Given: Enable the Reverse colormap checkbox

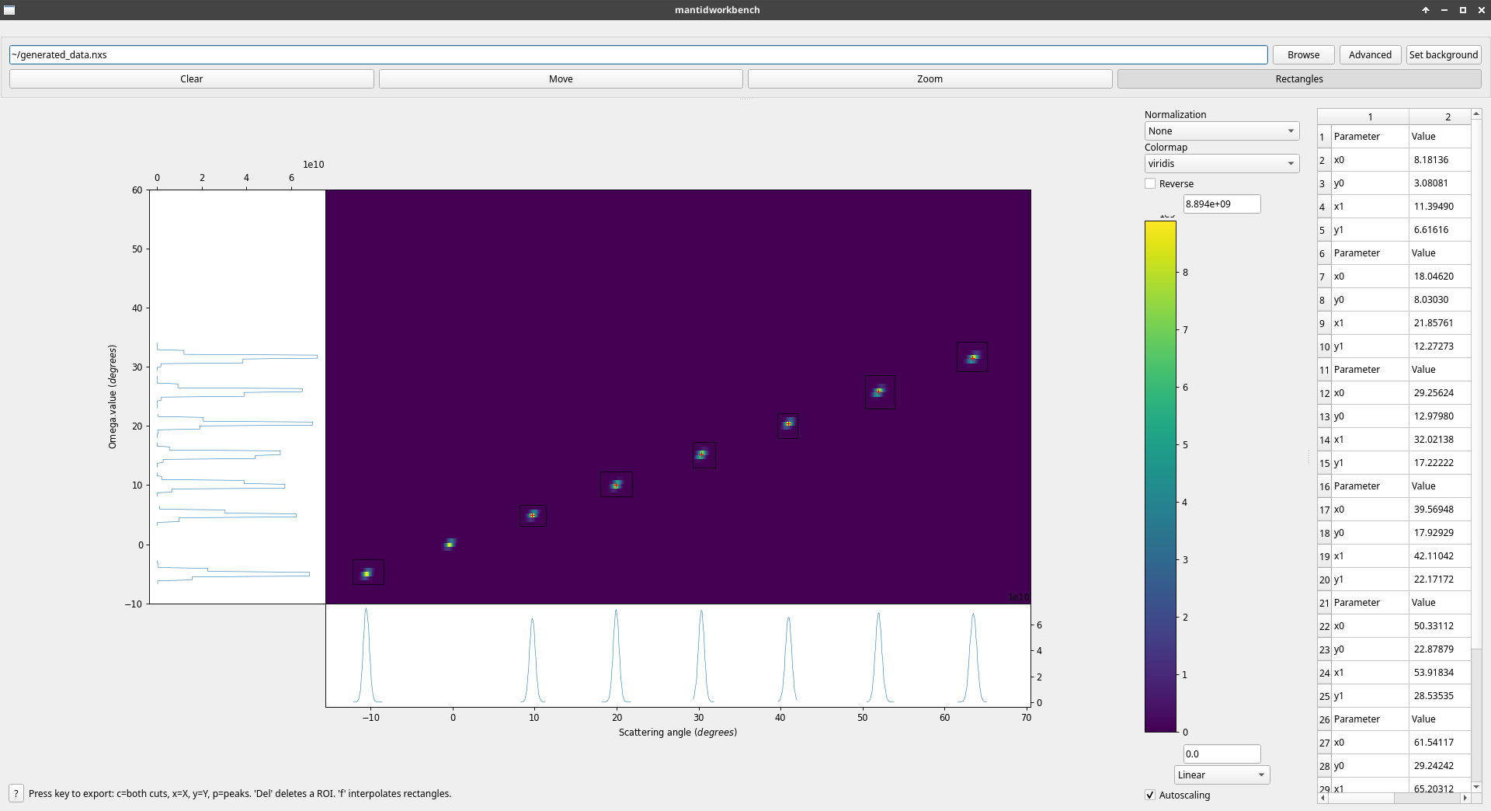Looking at the screenshot, I should (1150, 183).
